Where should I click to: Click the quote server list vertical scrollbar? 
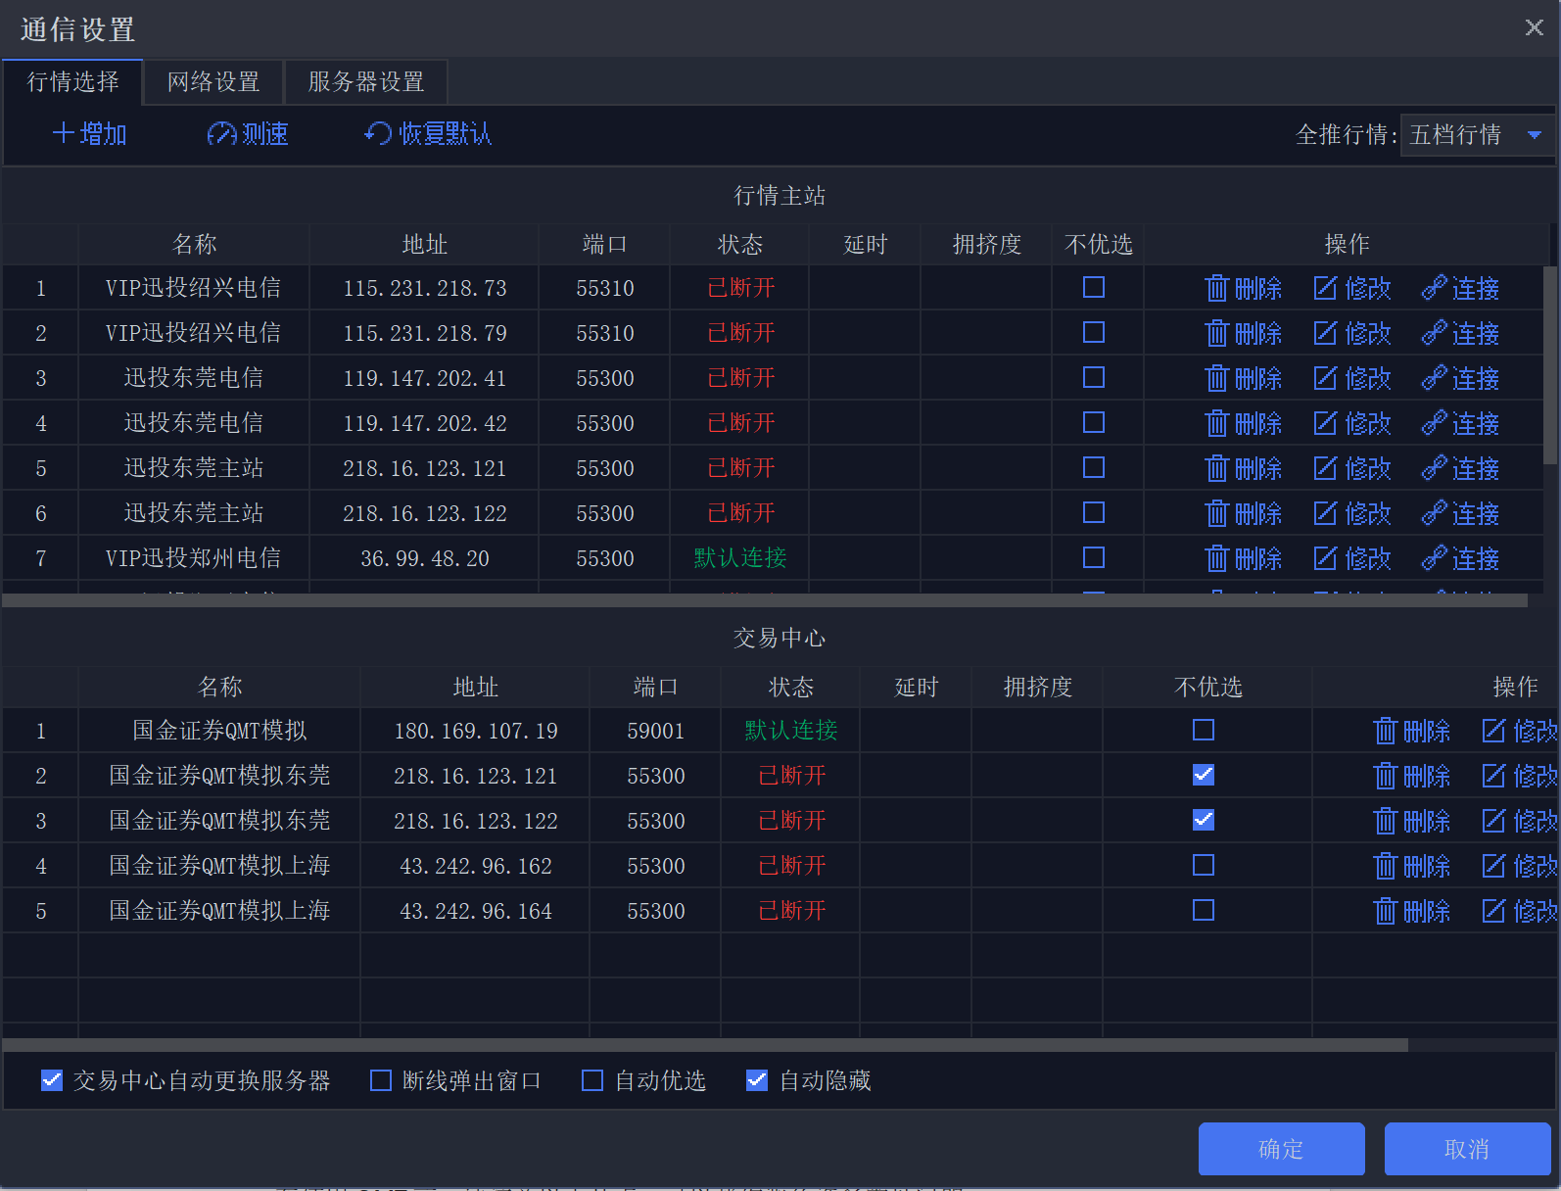click(1549, 364)
